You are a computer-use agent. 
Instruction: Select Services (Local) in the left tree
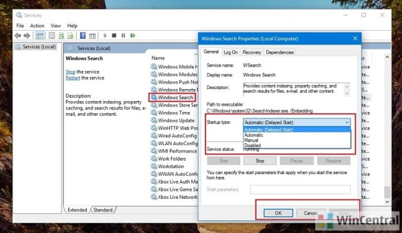click(36, 47)
